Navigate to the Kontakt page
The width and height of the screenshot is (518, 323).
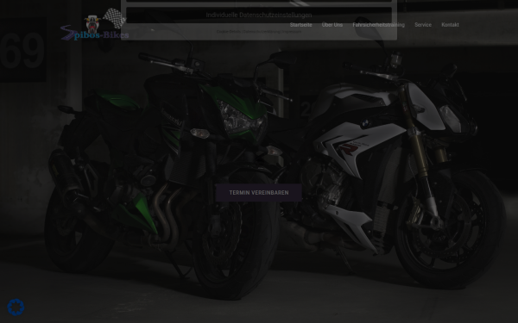(450, 25)
